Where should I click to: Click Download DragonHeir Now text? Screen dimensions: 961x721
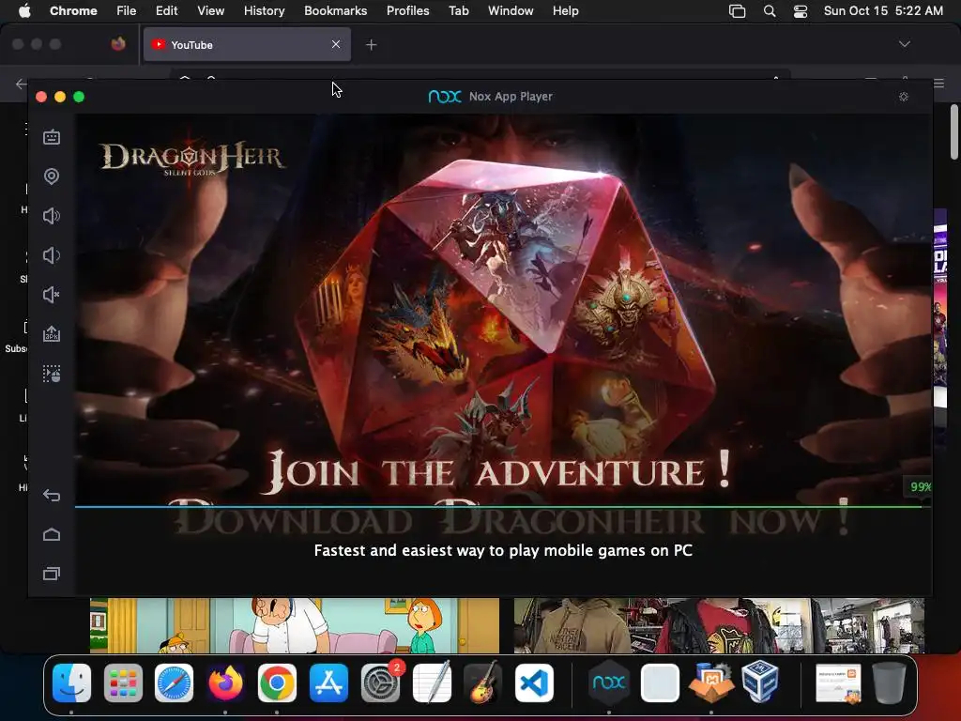(511, 520)
